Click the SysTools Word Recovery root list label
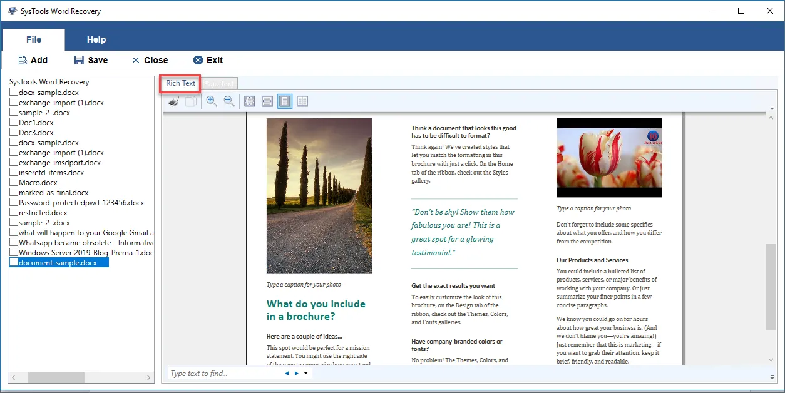 [x=49, y=82]
